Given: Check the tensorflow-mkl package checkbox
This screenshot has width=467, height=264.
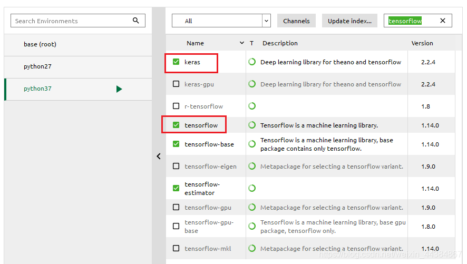Looking at the screenshot, I should coord(176,248).
